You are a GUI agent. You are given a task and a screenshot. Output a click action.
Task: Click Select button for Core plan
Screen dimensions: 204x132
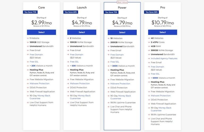41,32
